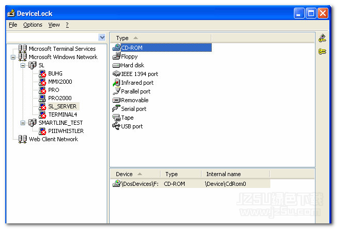Click the Hard disk icon
The height and width of the screenshot is (229, 337).
coord(116,65)
